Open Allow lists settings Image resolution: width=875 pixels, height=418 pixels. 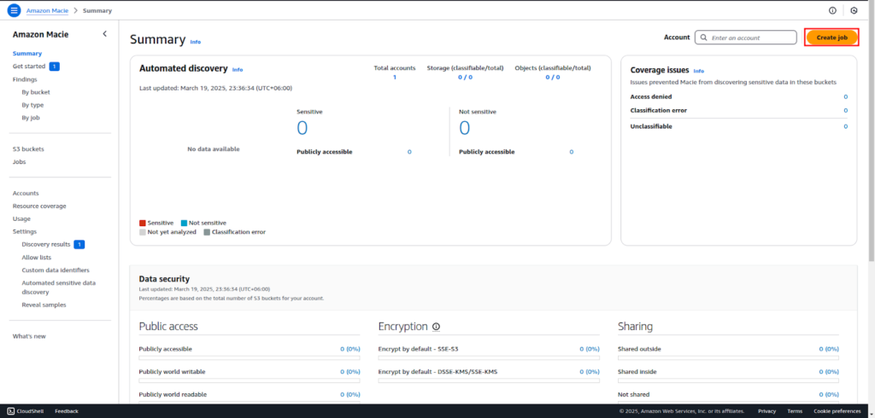point(36,257)
